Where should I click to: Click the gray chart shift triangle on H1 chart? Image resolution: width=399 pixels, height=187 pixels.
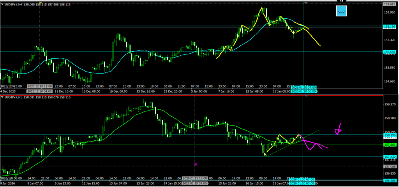tap(306, 96)
